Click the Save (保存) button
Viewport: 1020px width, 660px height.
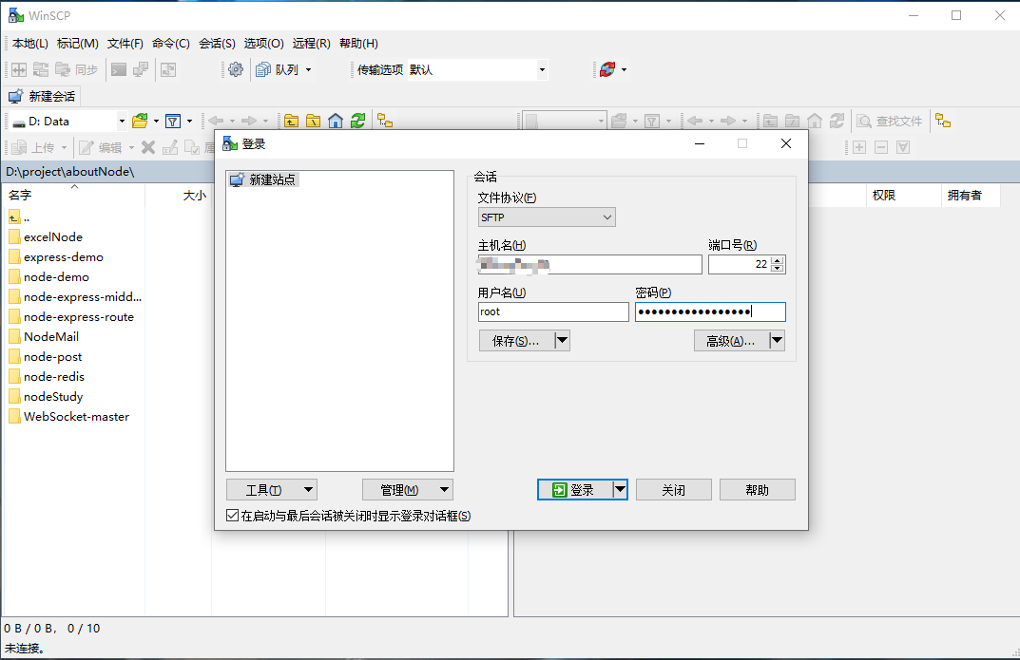tap(516, 340)
